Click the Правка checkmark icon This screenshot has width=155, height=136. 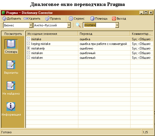pos(47,18)
